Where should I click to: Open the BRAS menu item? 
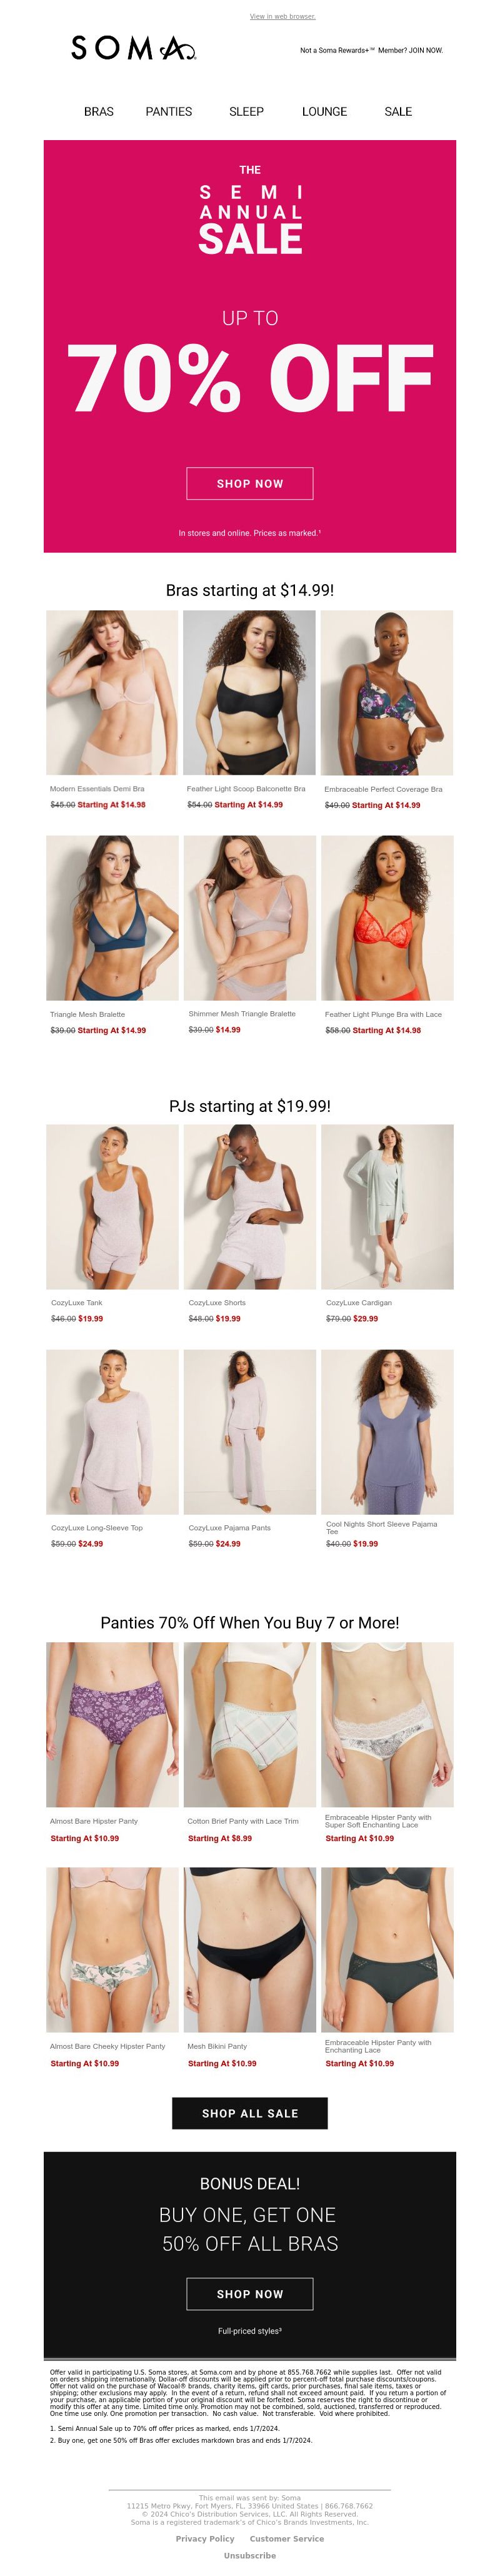(x=99, y=112)
